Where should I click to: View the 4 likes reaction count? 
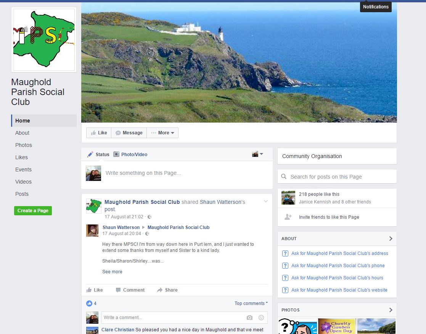tap(91, 303)
